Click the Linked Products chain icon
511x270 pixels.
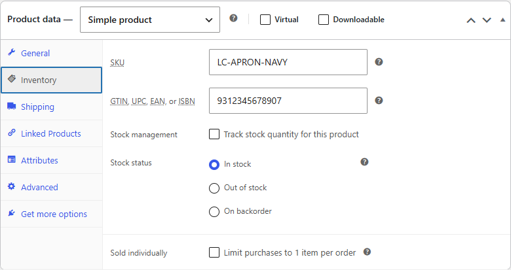coord(12,133)
